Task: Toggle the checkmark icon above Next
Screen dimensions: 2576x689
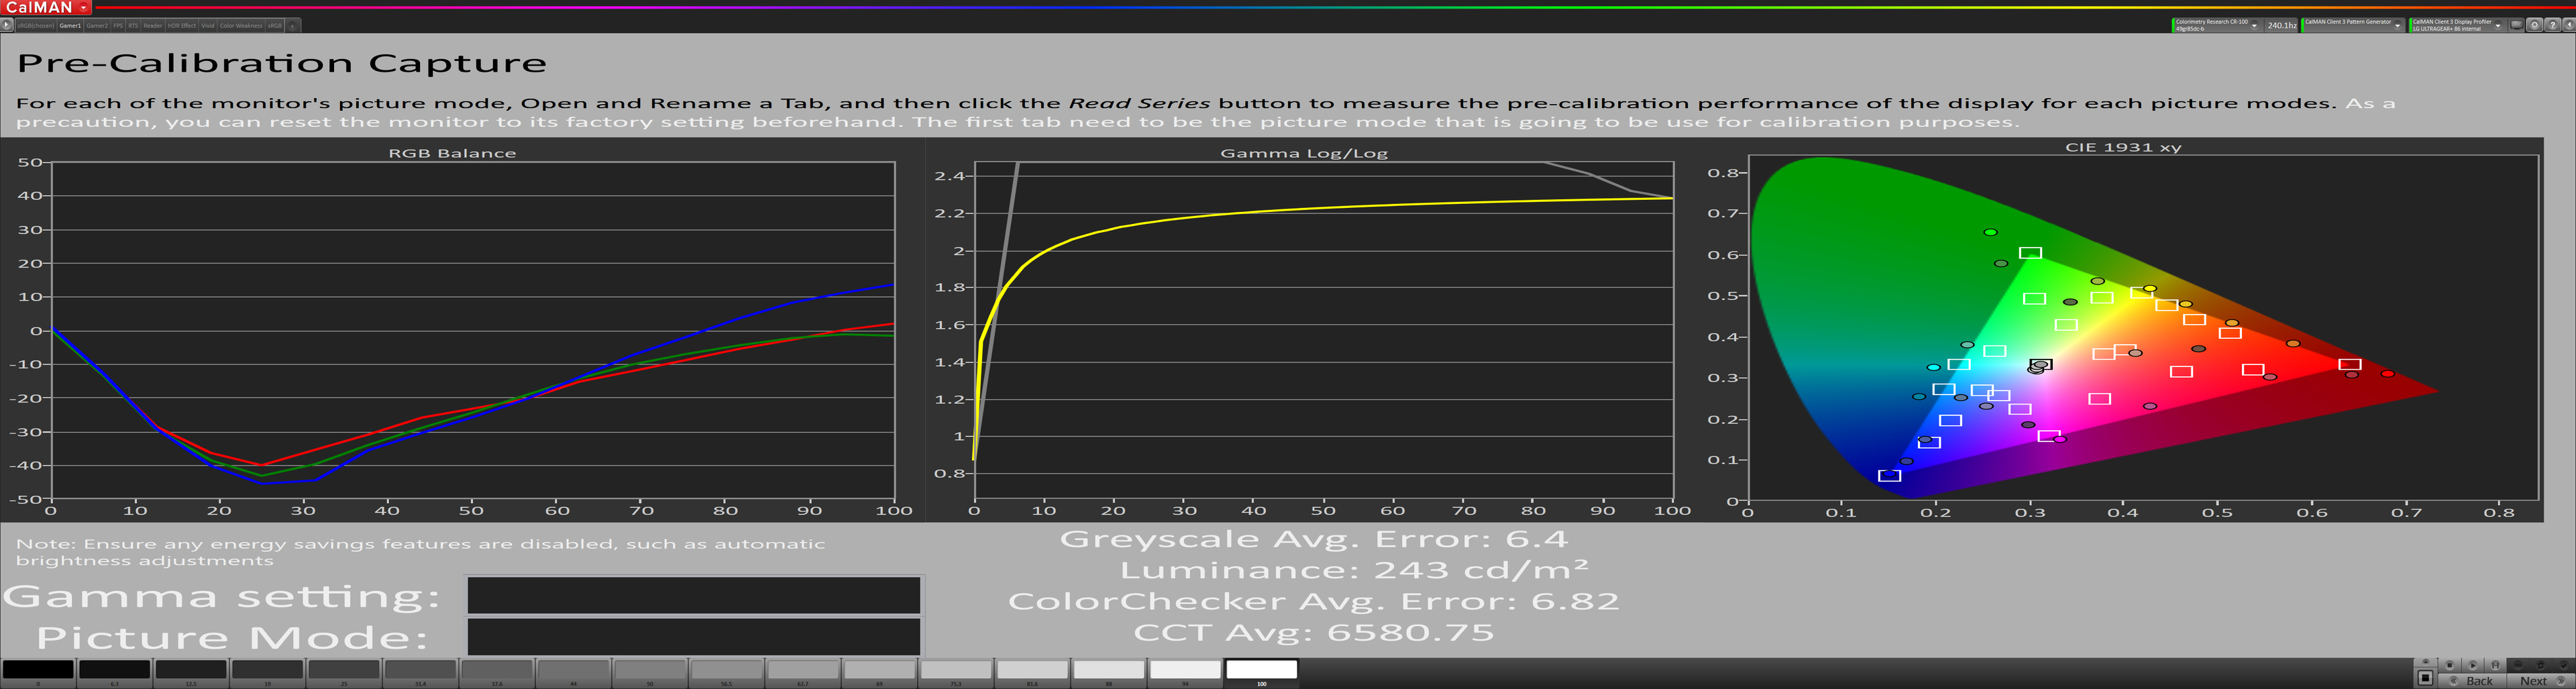Action: [2564, 666]
